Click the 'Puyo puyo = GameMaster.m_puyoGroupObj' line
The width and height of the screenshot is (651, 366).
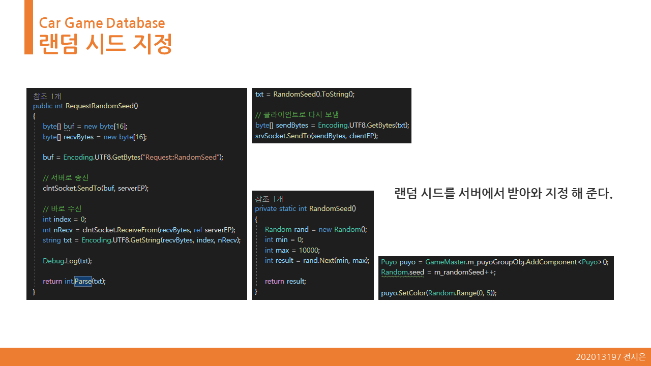(x=494, y=262)
